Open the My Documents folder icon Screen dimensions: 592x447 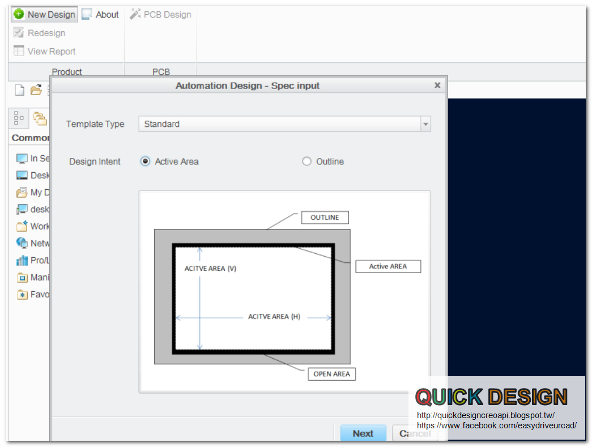tap(21, 192)
